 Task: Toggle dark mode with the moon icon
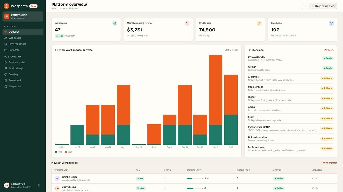tap(305, 6)
